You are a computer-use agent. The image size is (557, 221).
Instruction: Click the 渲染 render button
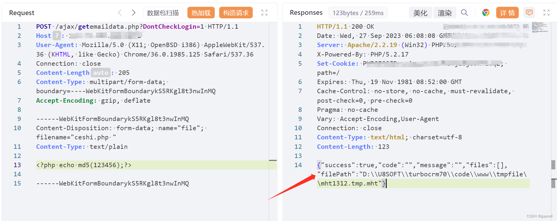pyautogui.click(x=445, y=13)
